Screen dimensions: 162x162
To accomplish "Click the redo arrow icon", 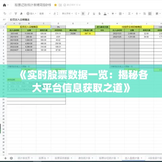I will coord(10,13).
